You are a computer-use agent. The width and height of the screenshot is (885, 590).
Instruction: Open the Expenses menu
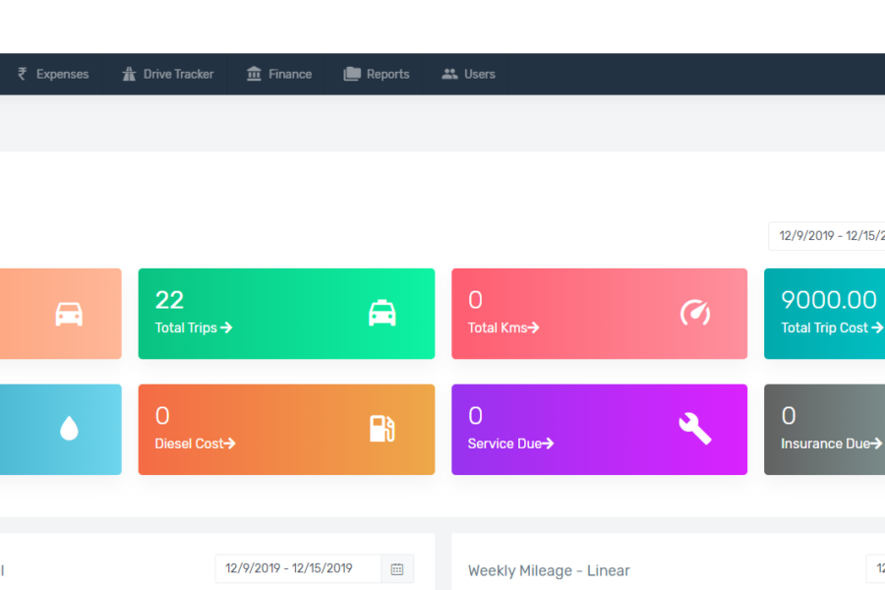click(62, 74)
